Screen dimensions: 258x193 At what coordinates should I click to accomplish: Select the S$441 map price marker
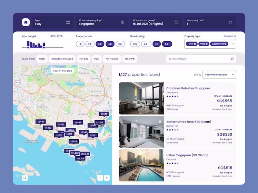coord(41,122)
